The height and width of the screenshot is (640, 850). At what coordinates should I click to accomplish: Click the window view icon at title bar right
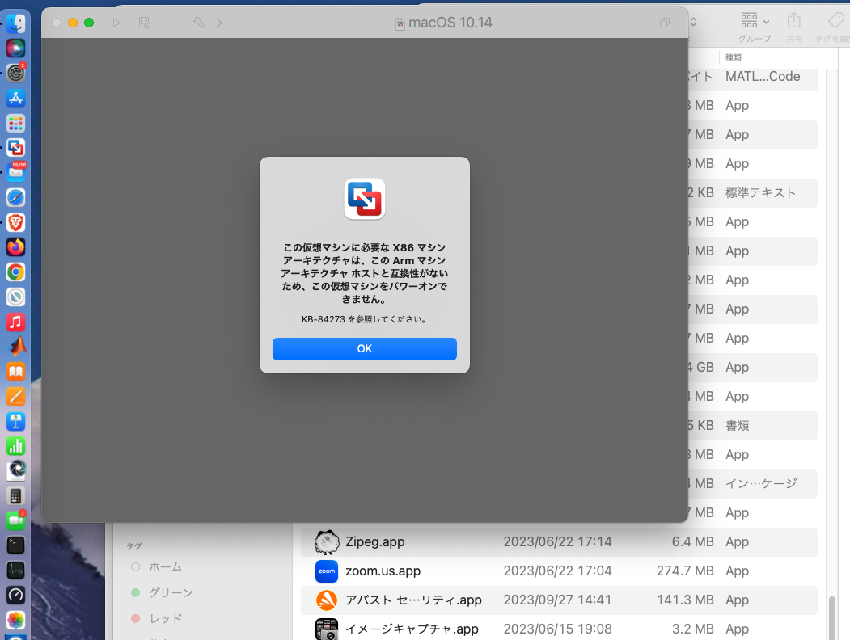[665, 23]
